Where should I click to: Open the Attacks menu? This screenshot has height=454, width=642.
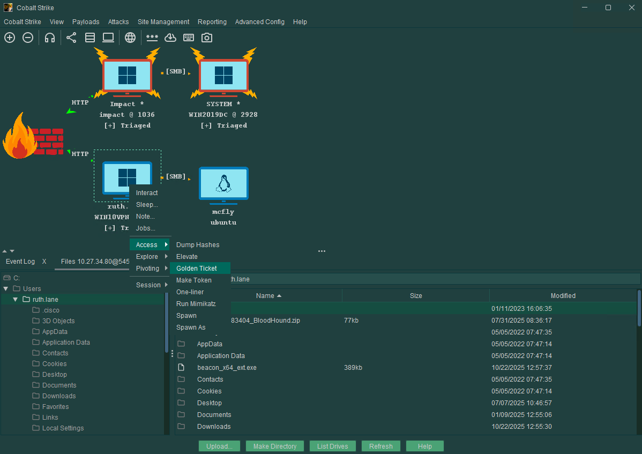118,22
